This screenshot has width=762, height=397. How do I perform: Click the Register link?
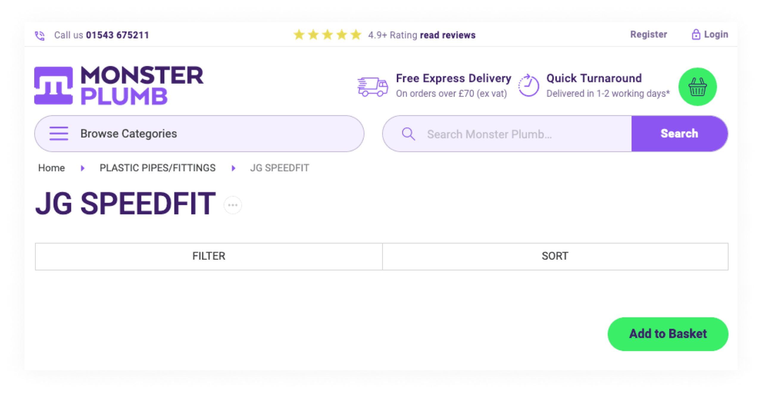(x=649, y=34)
